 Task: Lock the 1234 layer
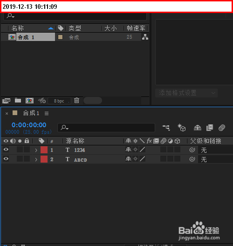(x=27, y=150)
